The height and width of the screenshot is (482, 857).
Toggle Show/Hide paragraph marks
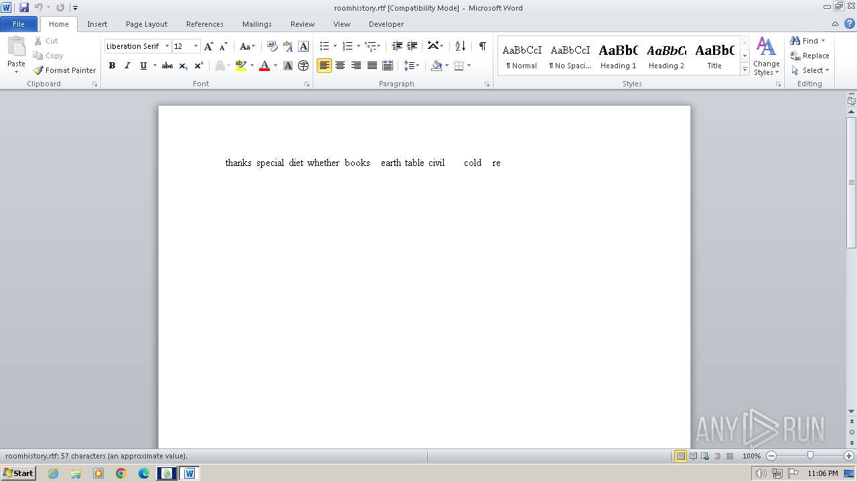tap(482, 46)
